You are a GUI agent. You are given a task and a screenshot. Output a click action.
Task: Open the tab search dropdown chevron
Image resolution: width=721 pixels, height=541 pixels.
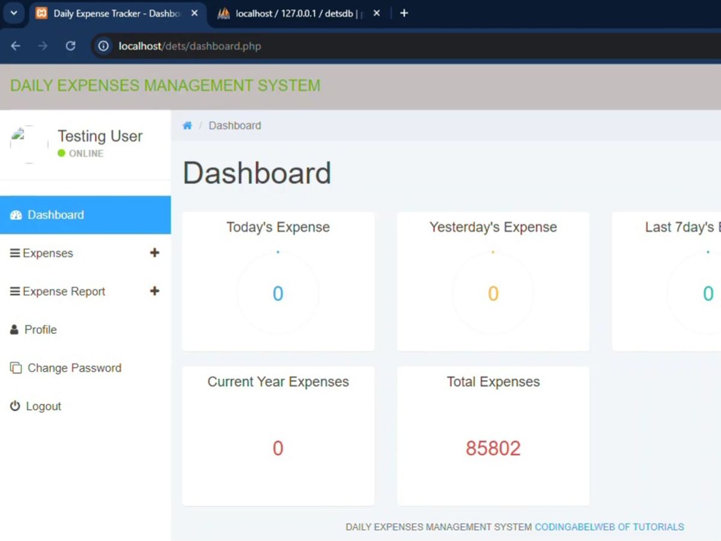pyautogui.click(x=13, y=13)
